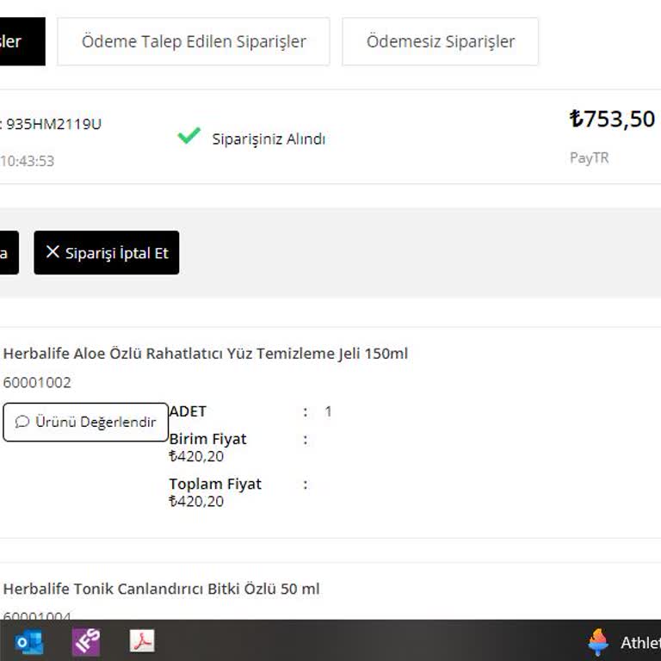Viewport: 661px width, 661px height.
Task: Click the Siparişiniz Alındı status text
Action: click(269, 139)
